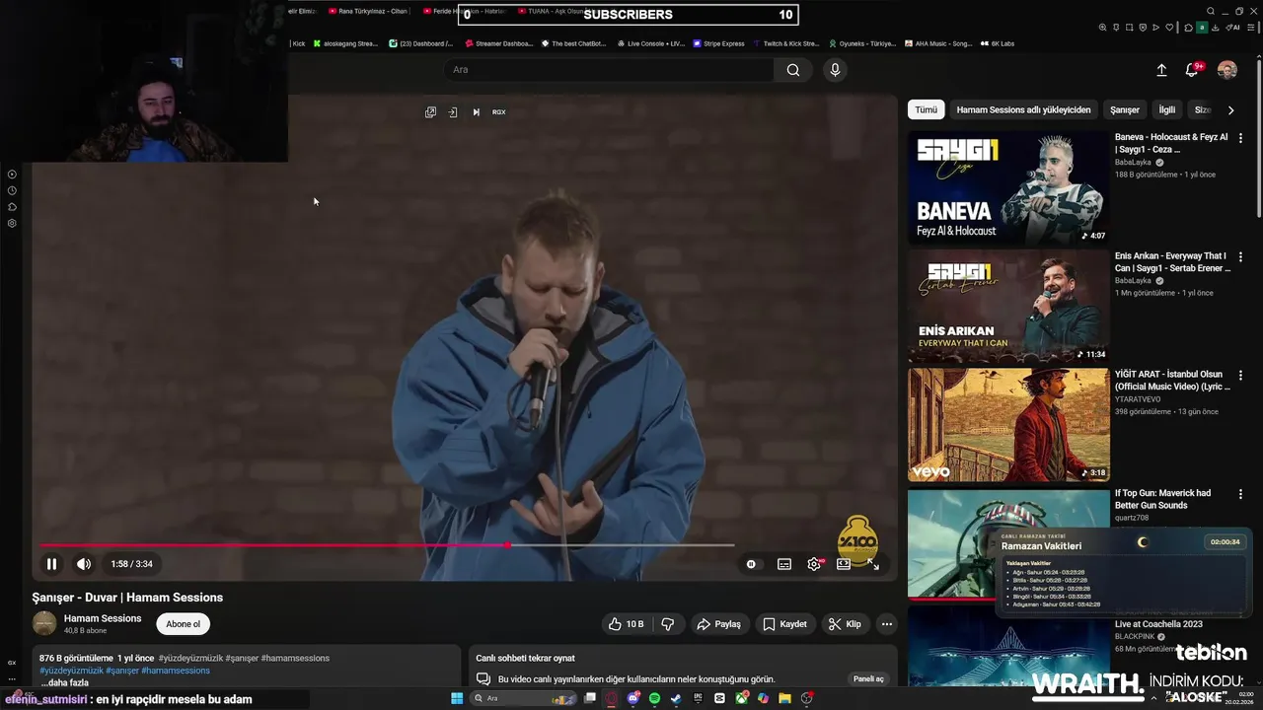This screenshot has width=1263, height=710.
Task: Switch player to theater mode
Action: (844, 564)
